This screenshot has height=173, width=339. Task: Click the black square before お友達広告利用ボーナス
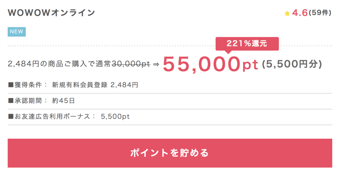coord(11,117)
